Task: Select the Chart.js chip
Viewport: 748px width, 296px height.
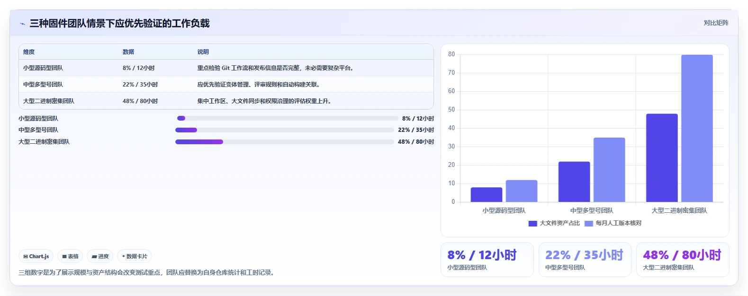Action: coord(36,256)
